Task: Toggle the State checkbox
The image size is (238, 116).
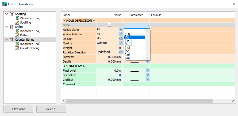Action: click(109, 25)
